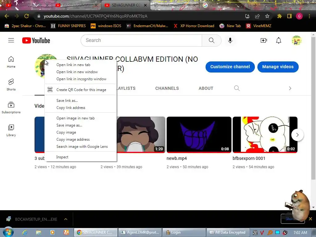Open New Tab bookmark
Image resolution: width=316 pixels, height=237 pixels.
coord(230,26)
